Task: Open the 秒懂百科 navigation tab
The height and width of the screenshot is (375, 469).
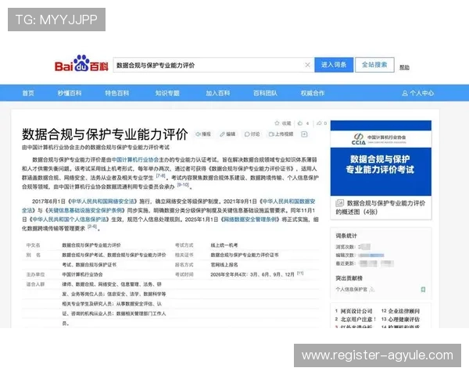Action: (70, 93)
